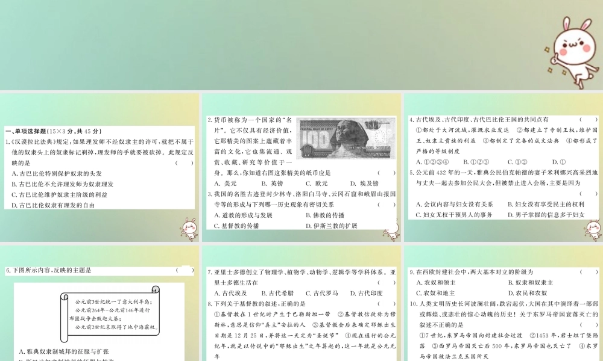Select option D. 男子掌握的信息多于妇女
The image size is (603, 361).
546,215
